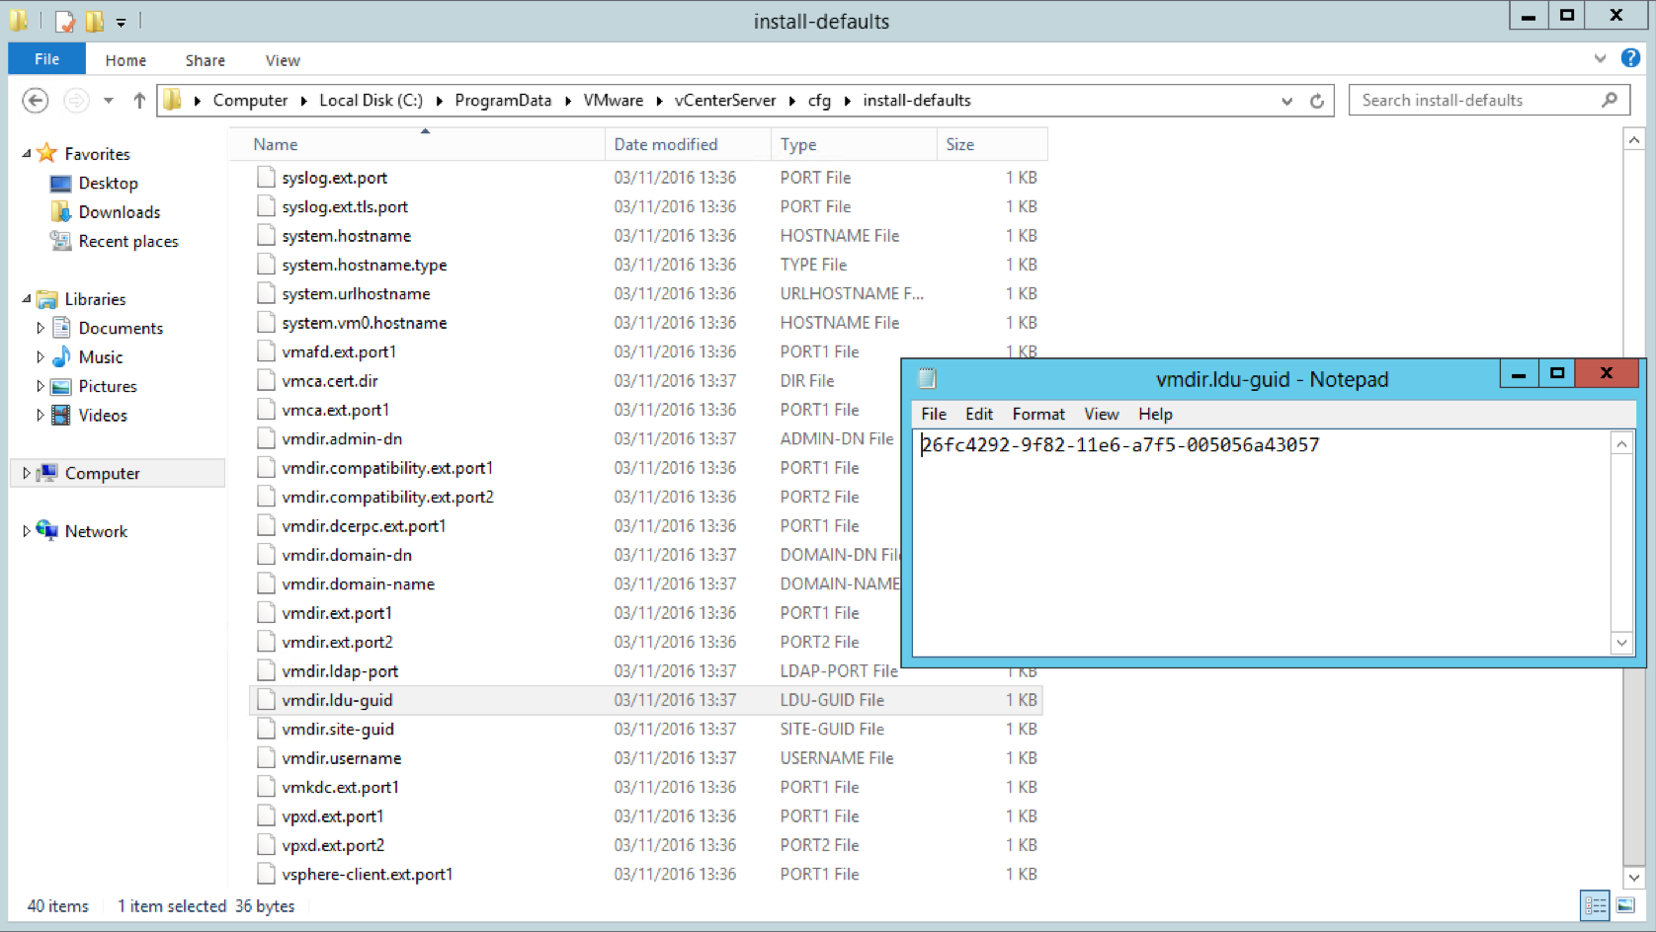Open the Explorer File tab
This screenshot has width=1656, height=932.
[46, 59]
